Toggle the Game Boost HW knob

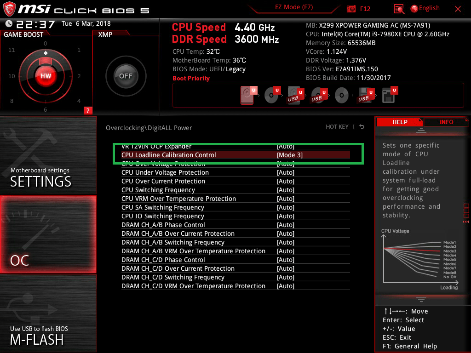[46, 76]
